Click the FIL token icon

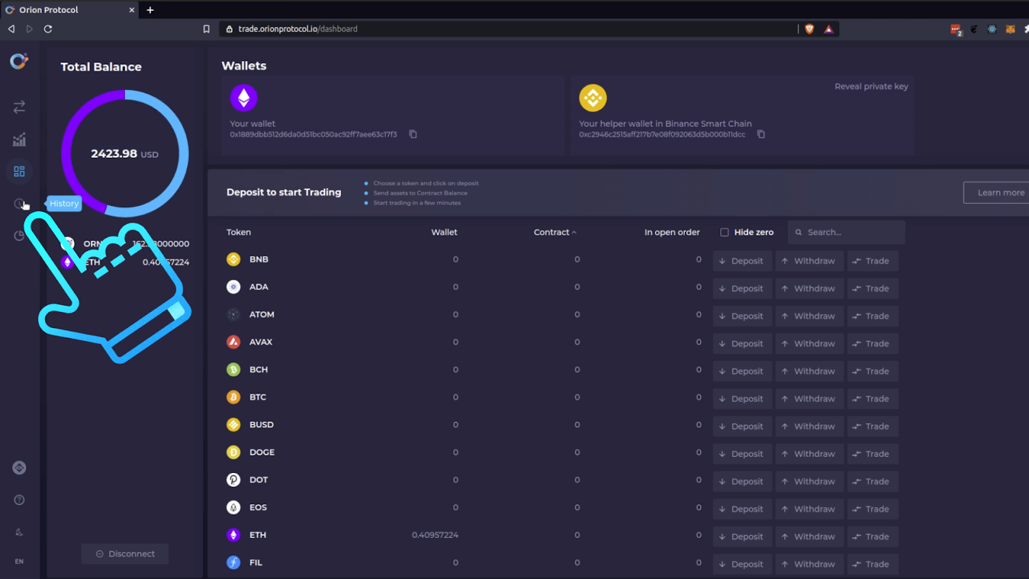click(233, 563)
